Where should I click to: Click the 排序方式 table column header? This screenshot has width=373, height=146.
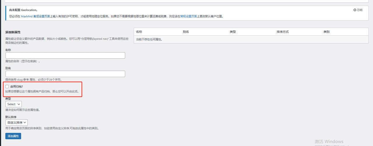click(x=283, y=32)
